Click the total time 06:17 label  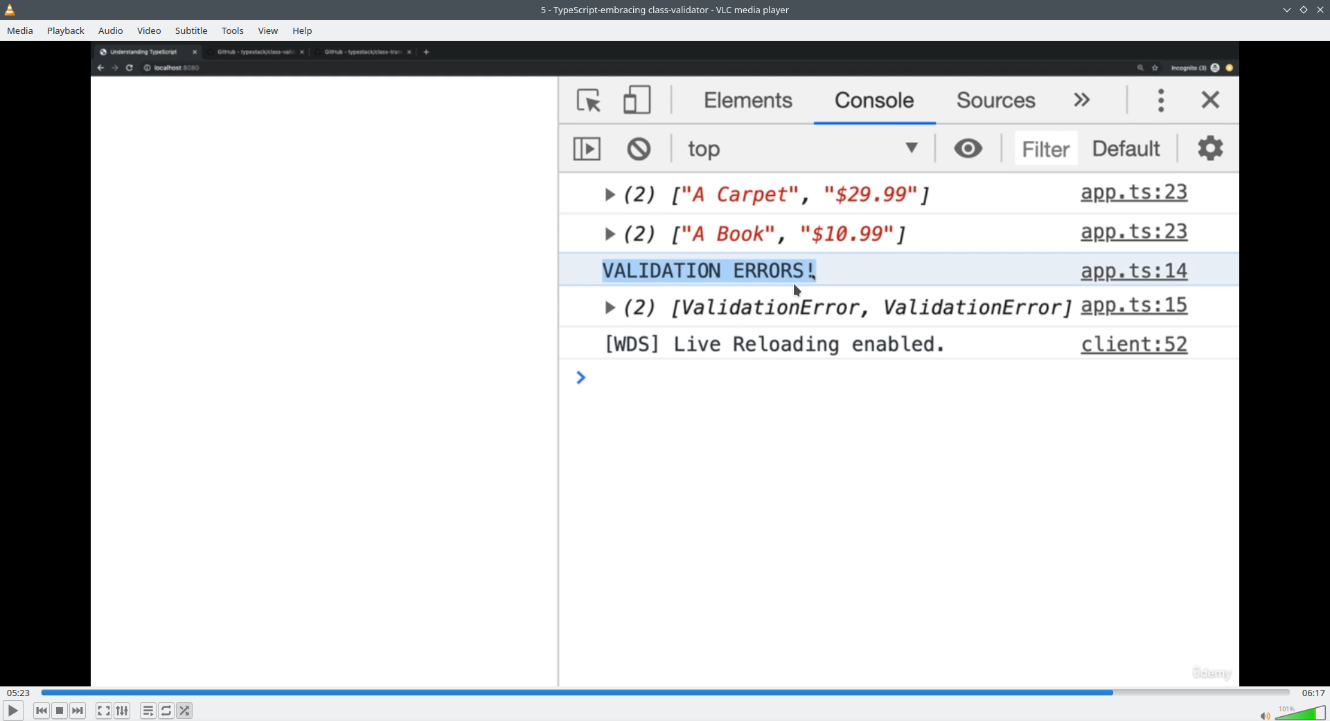pyautogui.click(x=1313, y=693)
